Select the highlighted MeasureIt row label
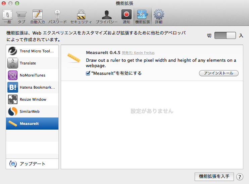 click(29, 124)
